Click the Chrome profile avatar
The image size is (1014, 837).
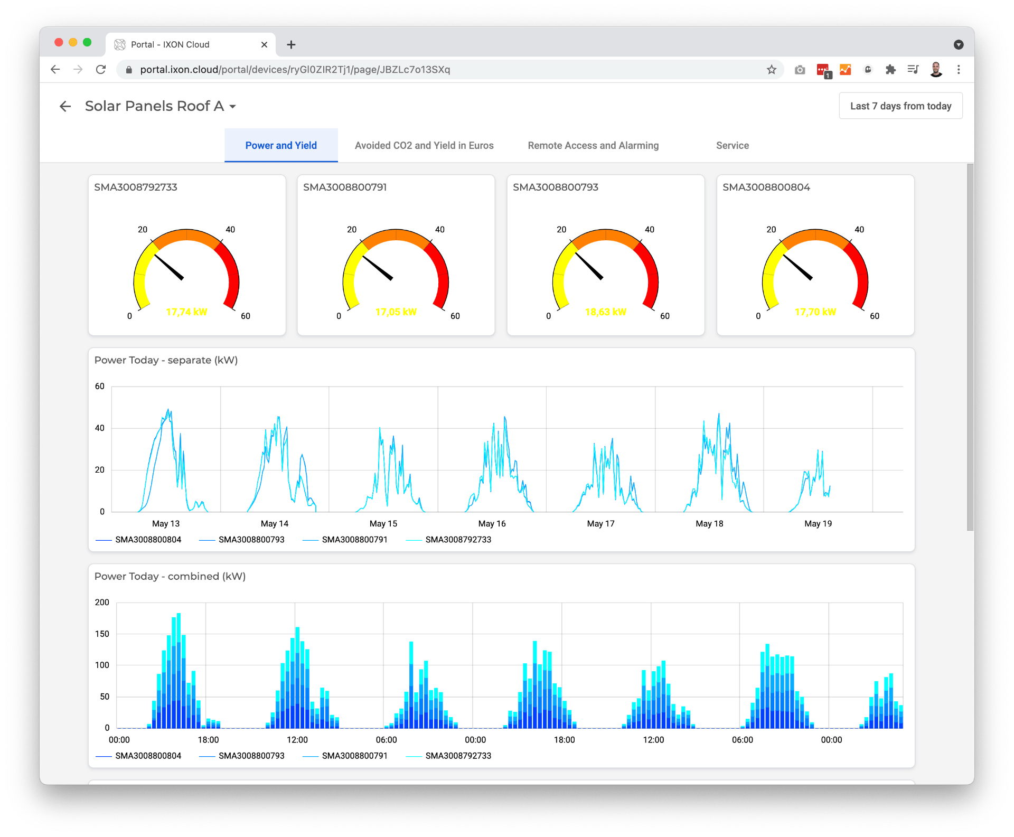(x=936, y=69)
